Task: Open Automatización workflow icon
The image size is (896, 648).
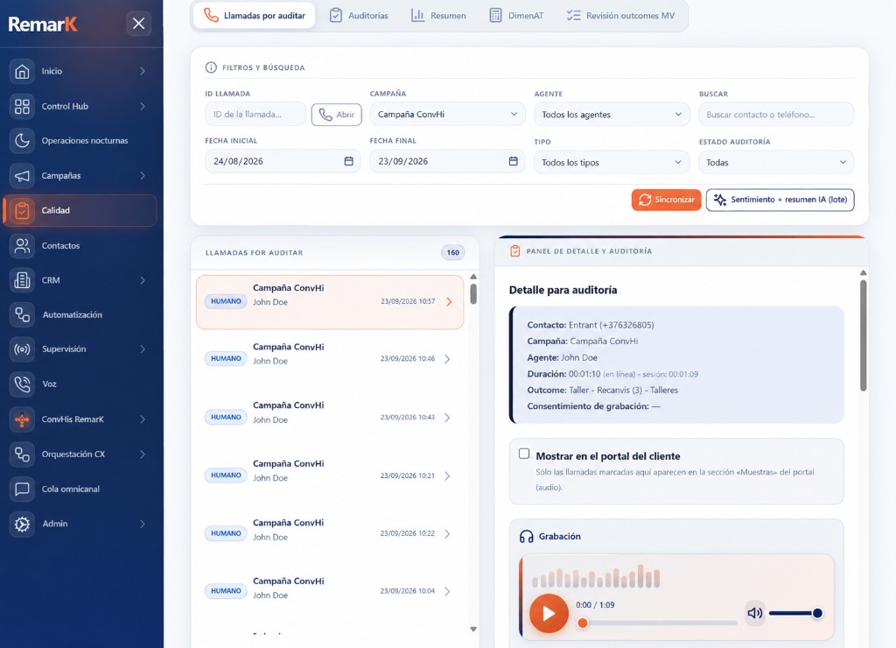Action: click(22, 314)
